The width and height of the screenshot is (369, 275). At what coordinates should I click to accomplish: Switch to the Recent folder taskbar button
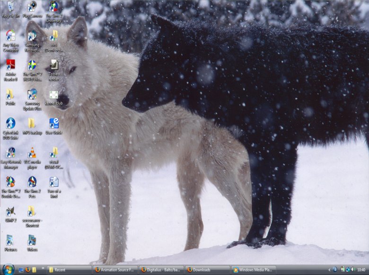pos(69,270)
